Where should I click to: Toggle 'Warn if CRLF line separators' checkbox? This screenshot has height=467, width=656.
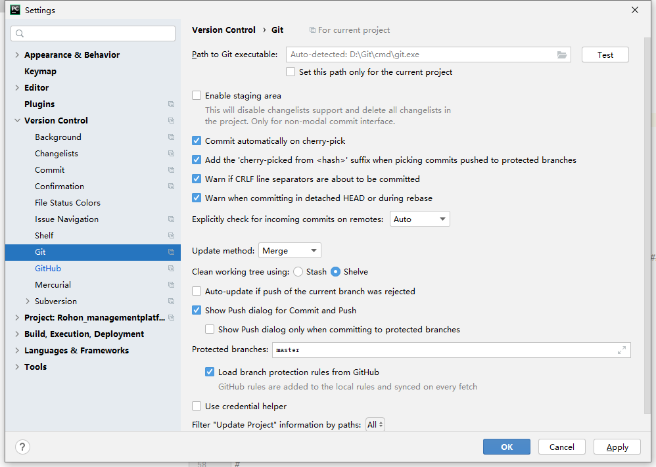click(197, 179)
